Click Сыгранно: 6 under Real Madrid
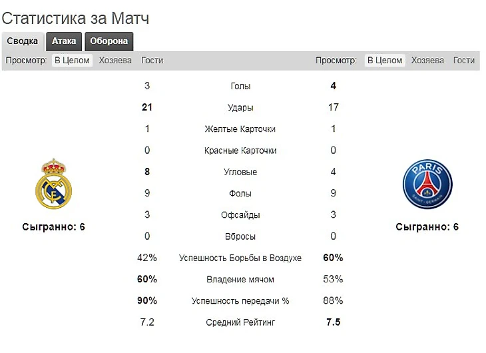The height and width of the screenshot is (353, 486). click(x=53, y=227)
